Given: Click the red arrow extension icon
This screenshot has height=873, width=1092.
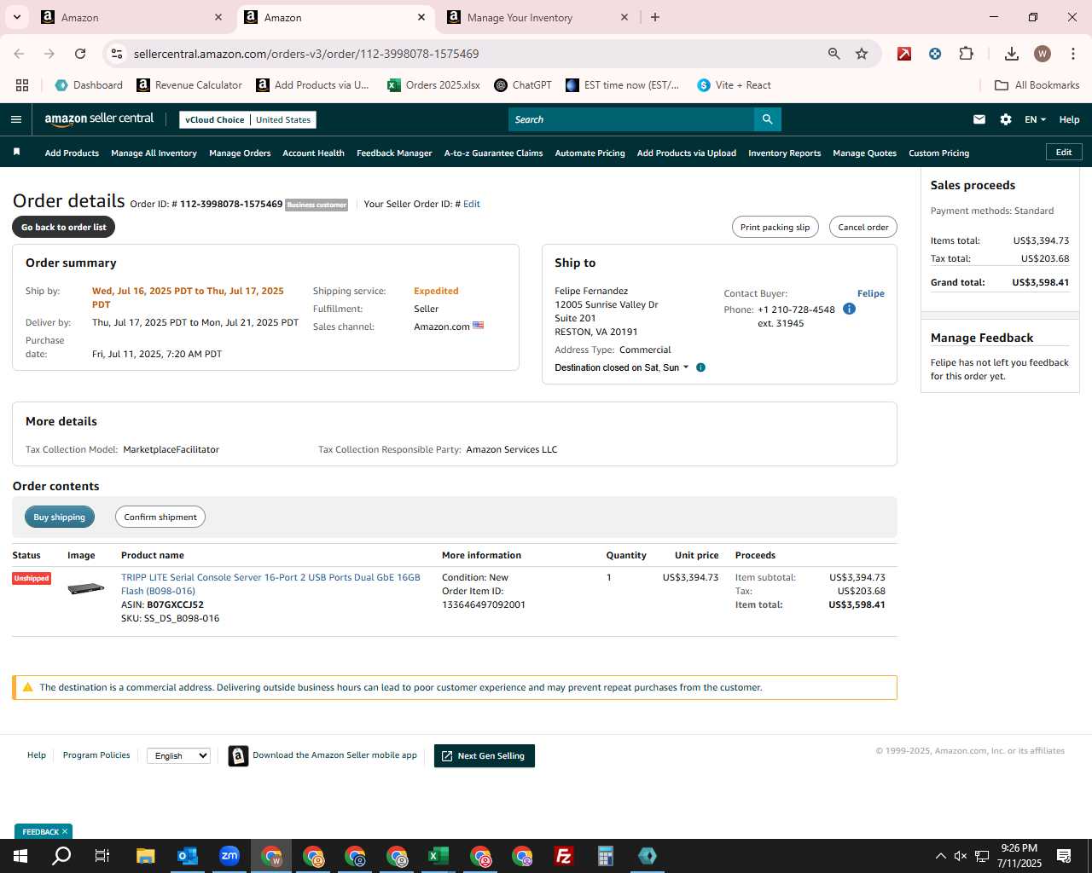Looking at the screenshot, I should [904, 54].
